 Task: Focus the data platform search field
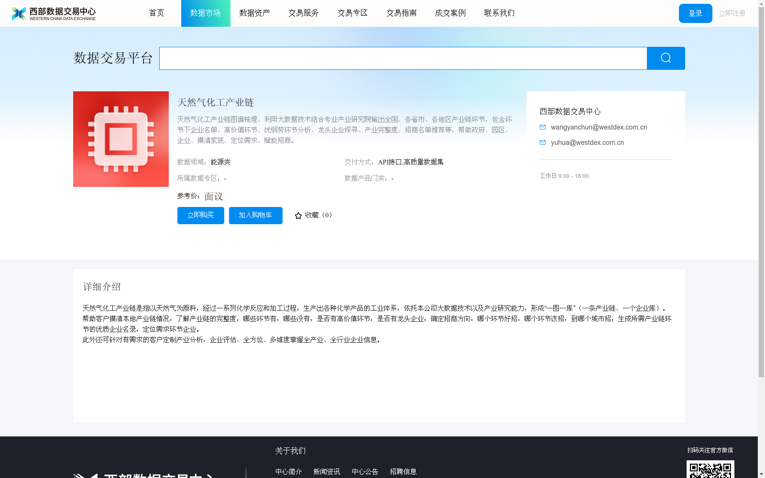[x=403, y=58]
